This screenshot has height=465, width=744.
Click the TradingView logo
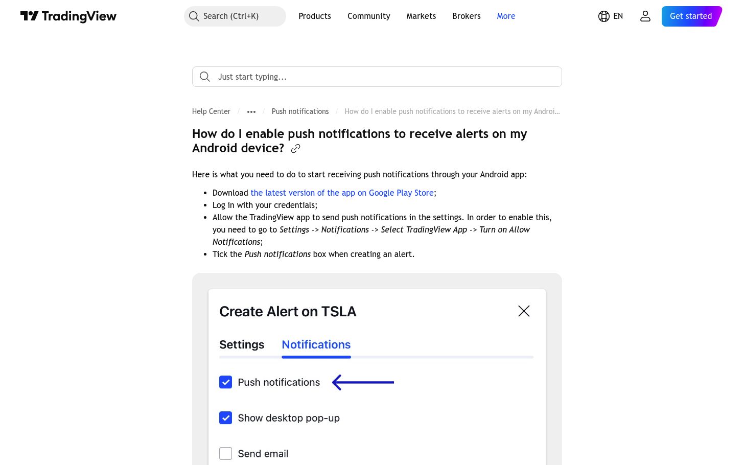click(x=68, y=16)
